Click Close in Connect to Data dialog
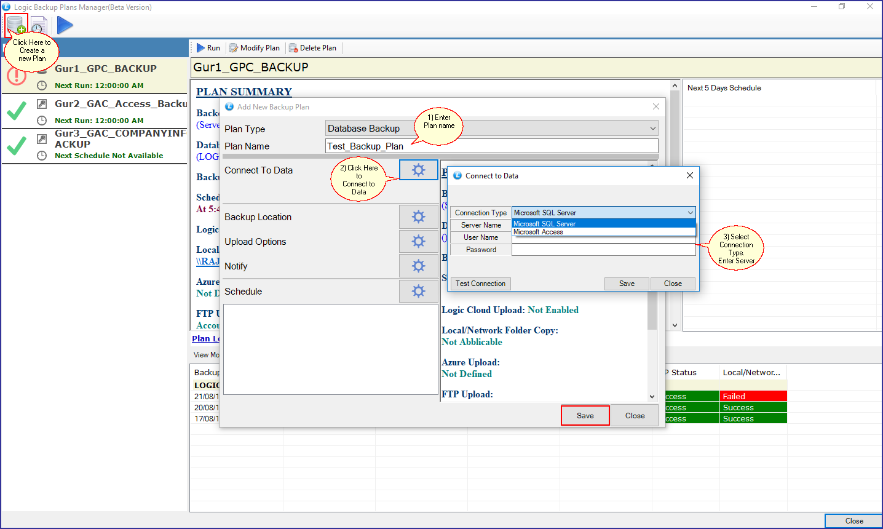Screen dimensions: 883x529 click(x=673, y=284)
